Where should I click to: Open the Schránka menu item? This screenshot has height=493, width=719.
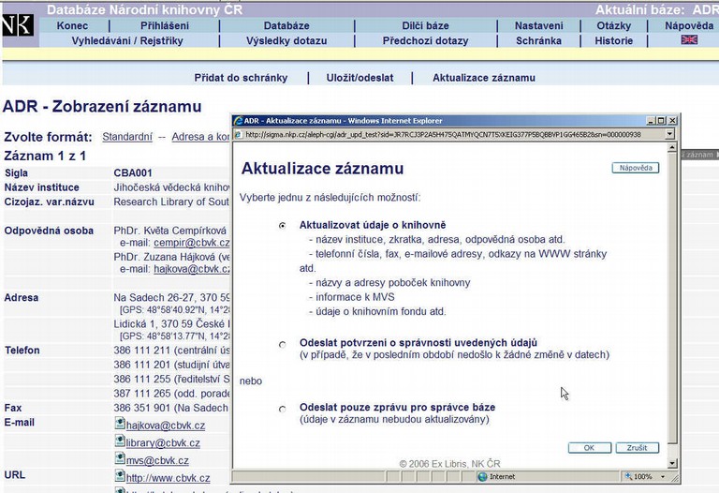(539, 41)
